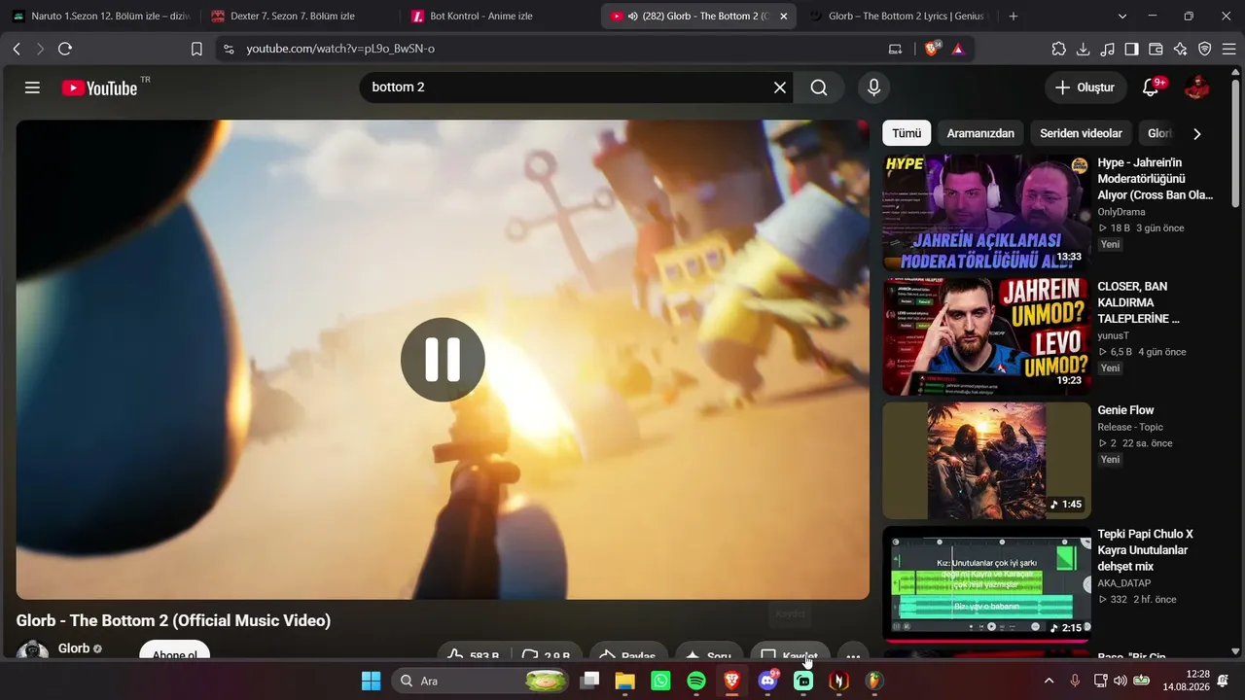Toggle the browser sidebar panel
The width and height of the screenshot is (1245, 700).
point(1132,49)
